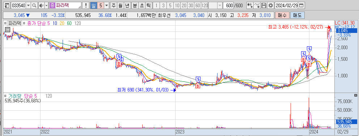Click the small square toggle before 종가 단순

coord(24,23)
